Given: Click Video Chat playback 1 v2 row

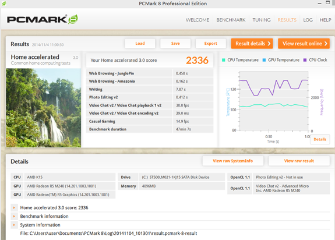Looking at the screenshot, I should pyautogui.click(x=150, y=105).
